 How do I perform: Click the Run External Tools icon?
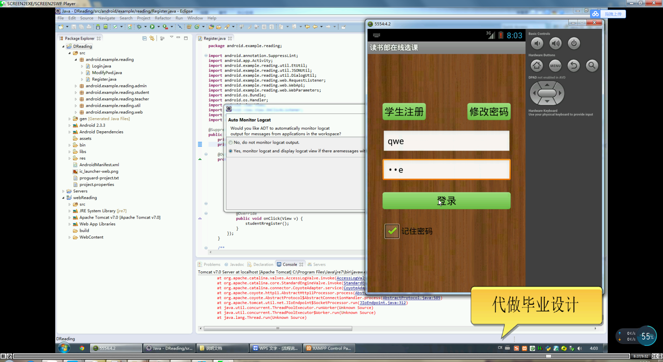(165, 27)
